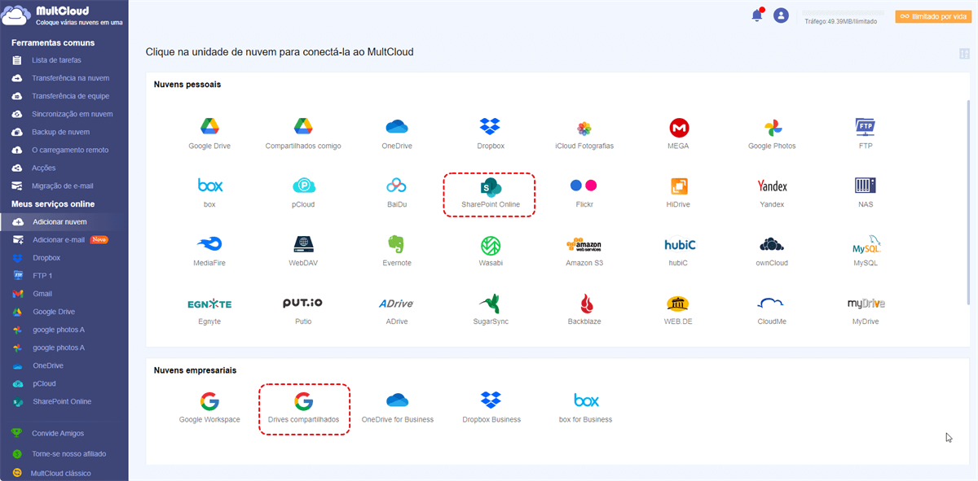The width and height of the screenshot is (978, 481).
Task: Click the MultCloud logo
Action: point(62,15)
